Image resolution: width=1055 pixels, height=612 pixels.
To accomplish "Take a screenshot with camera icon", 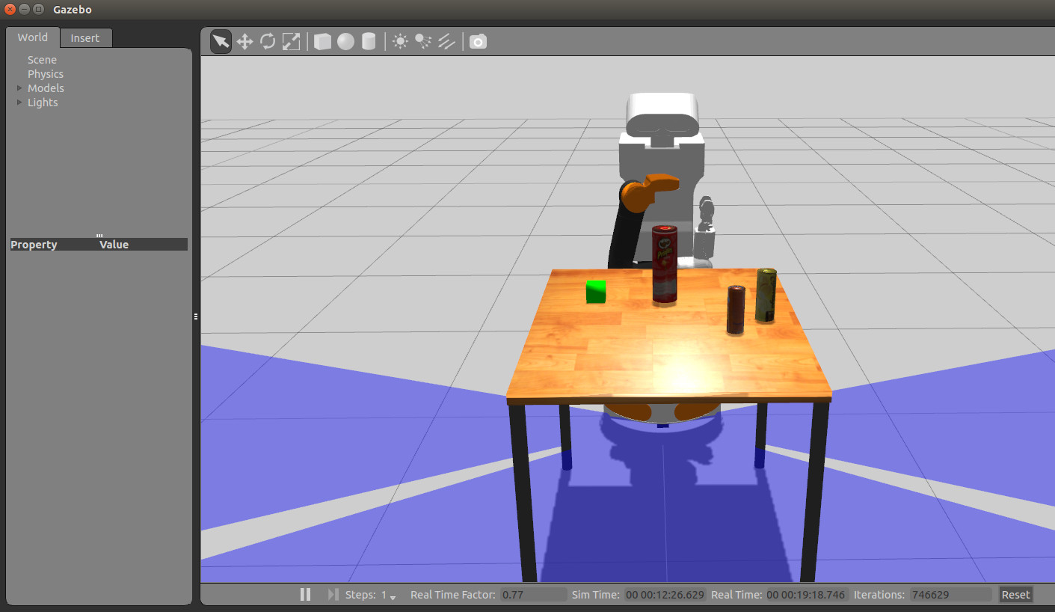I will pyautogui.click(x=478, y=42).
